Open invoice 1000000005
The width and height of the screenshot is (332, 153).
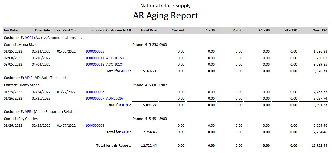95,52
